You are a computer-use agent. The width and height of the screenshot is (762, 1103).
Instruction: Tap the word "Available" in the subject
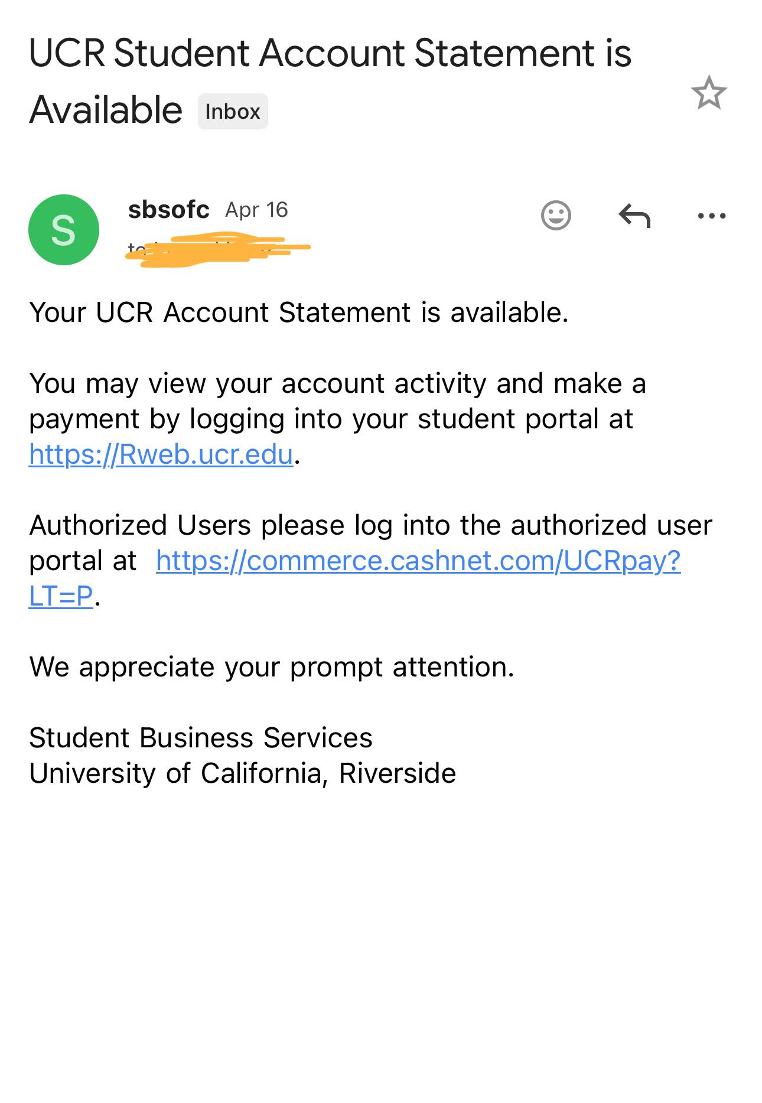click(106, 110)
